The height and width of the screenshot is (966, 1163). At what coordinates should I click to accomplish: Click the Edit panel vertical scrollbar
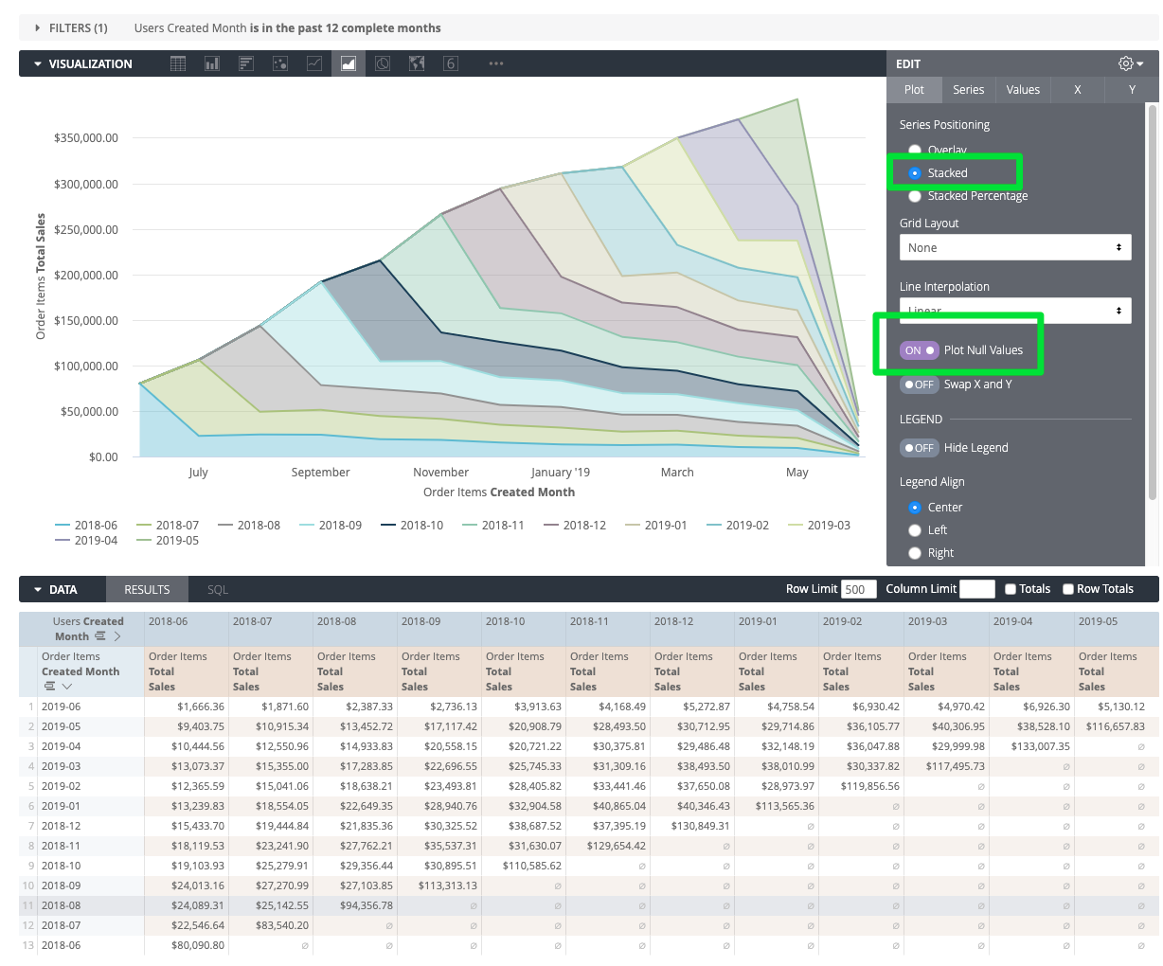pyautogui.click(x=1153, y=303)
